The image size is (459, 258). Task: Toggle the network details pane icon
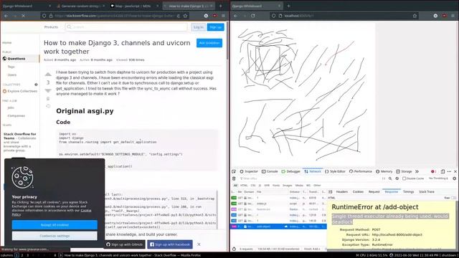pos(330,192)
